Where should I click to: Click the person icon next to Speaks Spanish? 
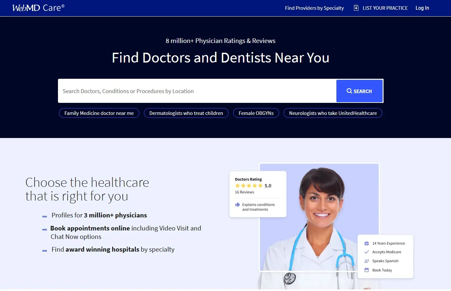click(x=367, y=261)
